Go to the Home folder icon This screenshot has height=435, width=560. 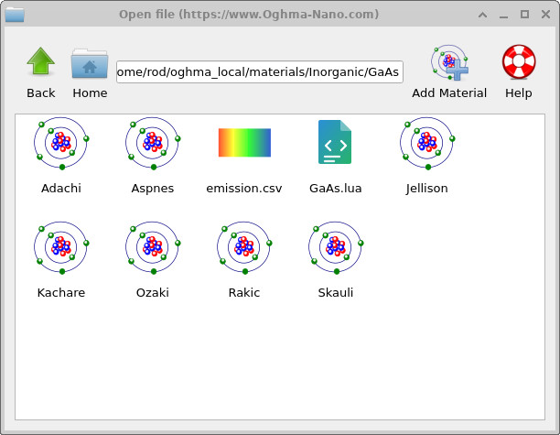pos(90,63)
